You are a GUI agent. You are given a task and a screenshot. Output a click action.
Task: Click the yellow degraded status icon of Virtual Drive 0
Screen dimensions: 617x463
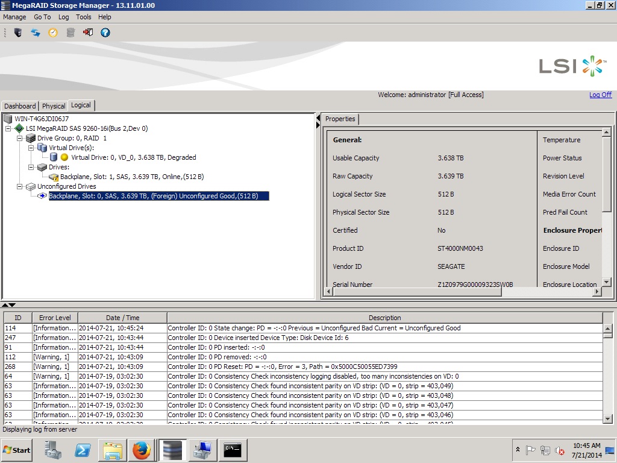point(64,157)
